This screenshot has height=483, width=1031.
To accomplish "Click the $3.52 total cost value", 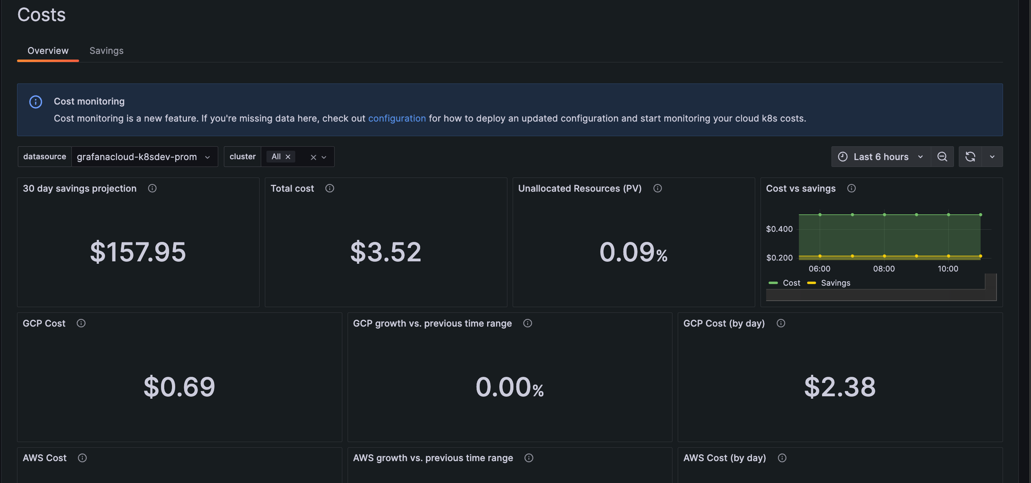I will [x=386, y=252].
